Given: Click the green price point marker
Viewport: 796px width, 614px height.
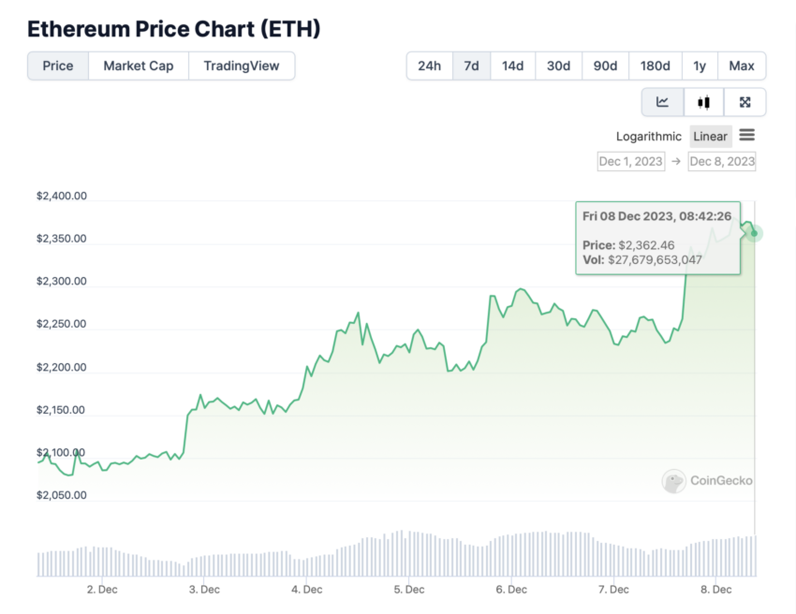Looking at the screenshot, I should point(755,233).
